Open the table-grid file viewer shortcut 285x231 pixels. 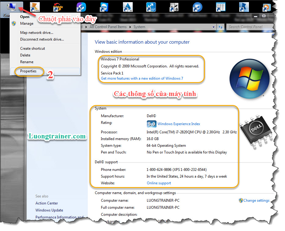(x=220, y=7)
